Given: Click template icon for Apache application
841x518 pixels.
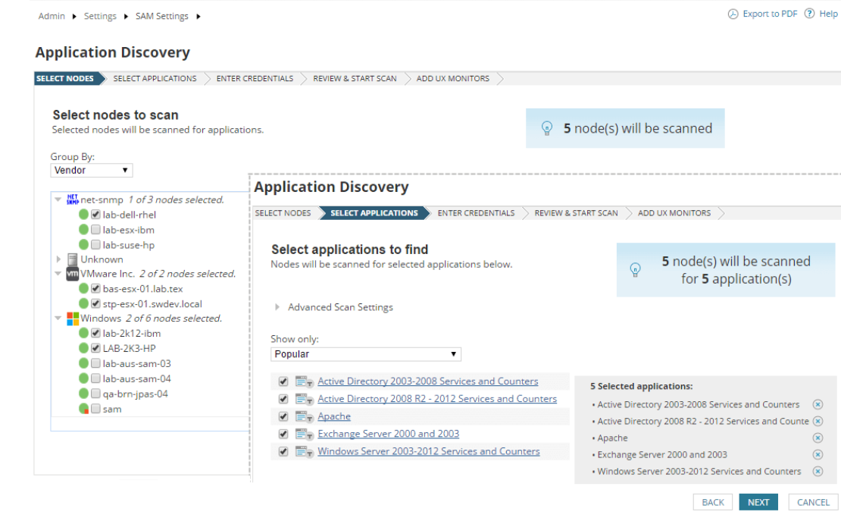Looking at the screenshot, I should (304, 416).
